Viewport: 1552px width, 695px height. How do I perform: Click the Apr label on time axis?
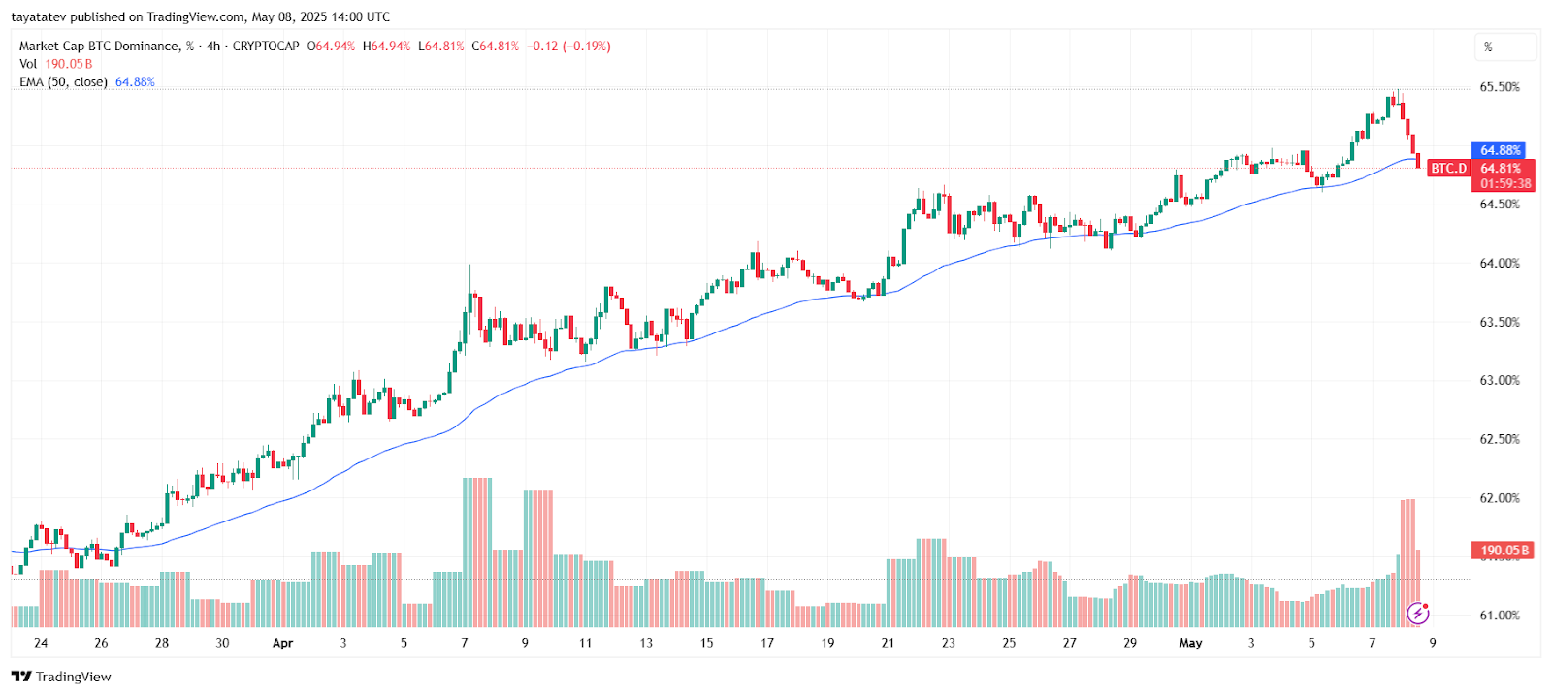coord(282,643)
